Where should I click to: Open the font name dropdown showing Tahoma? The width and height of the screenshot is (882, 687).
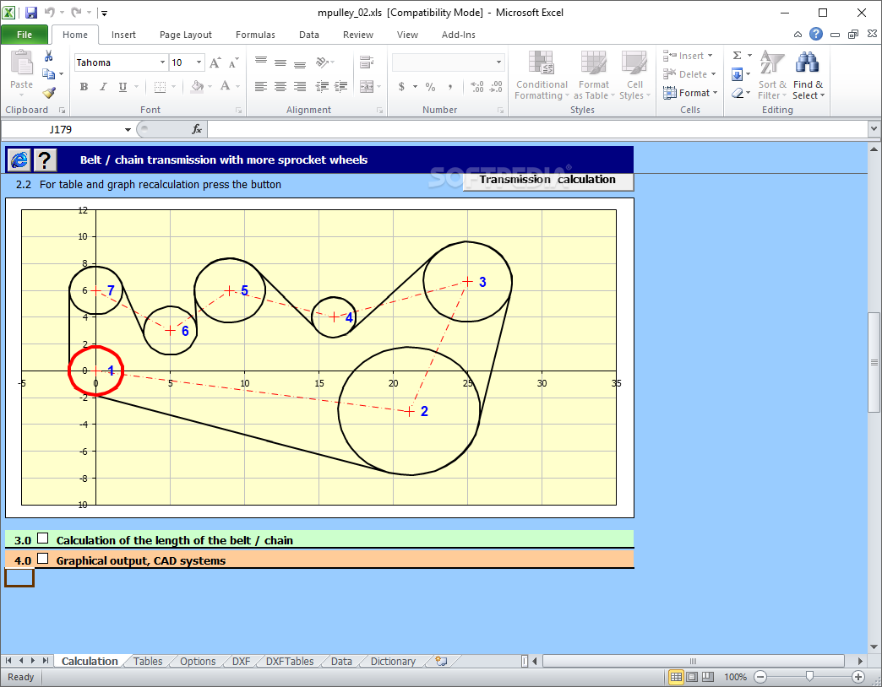162,62
